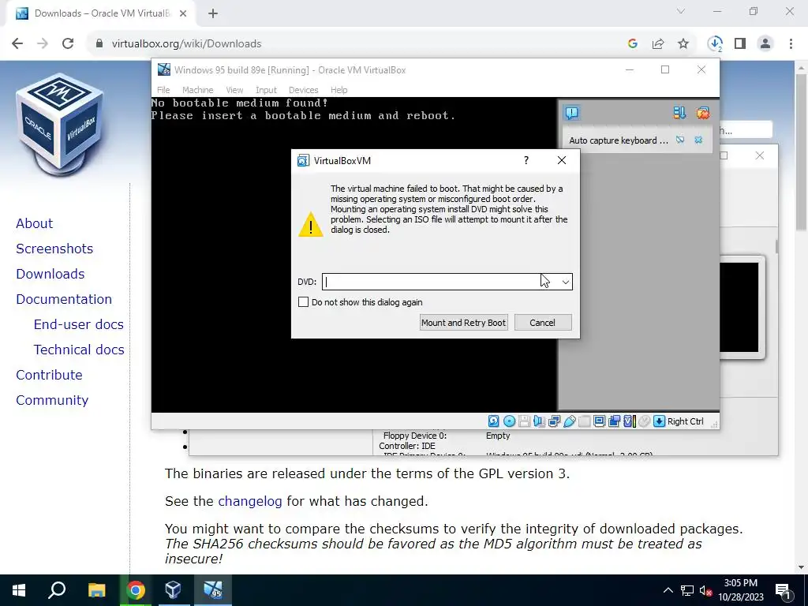Click the floppy disk status bar icon
The image size is (808, 606).
(x=524, y=421)
